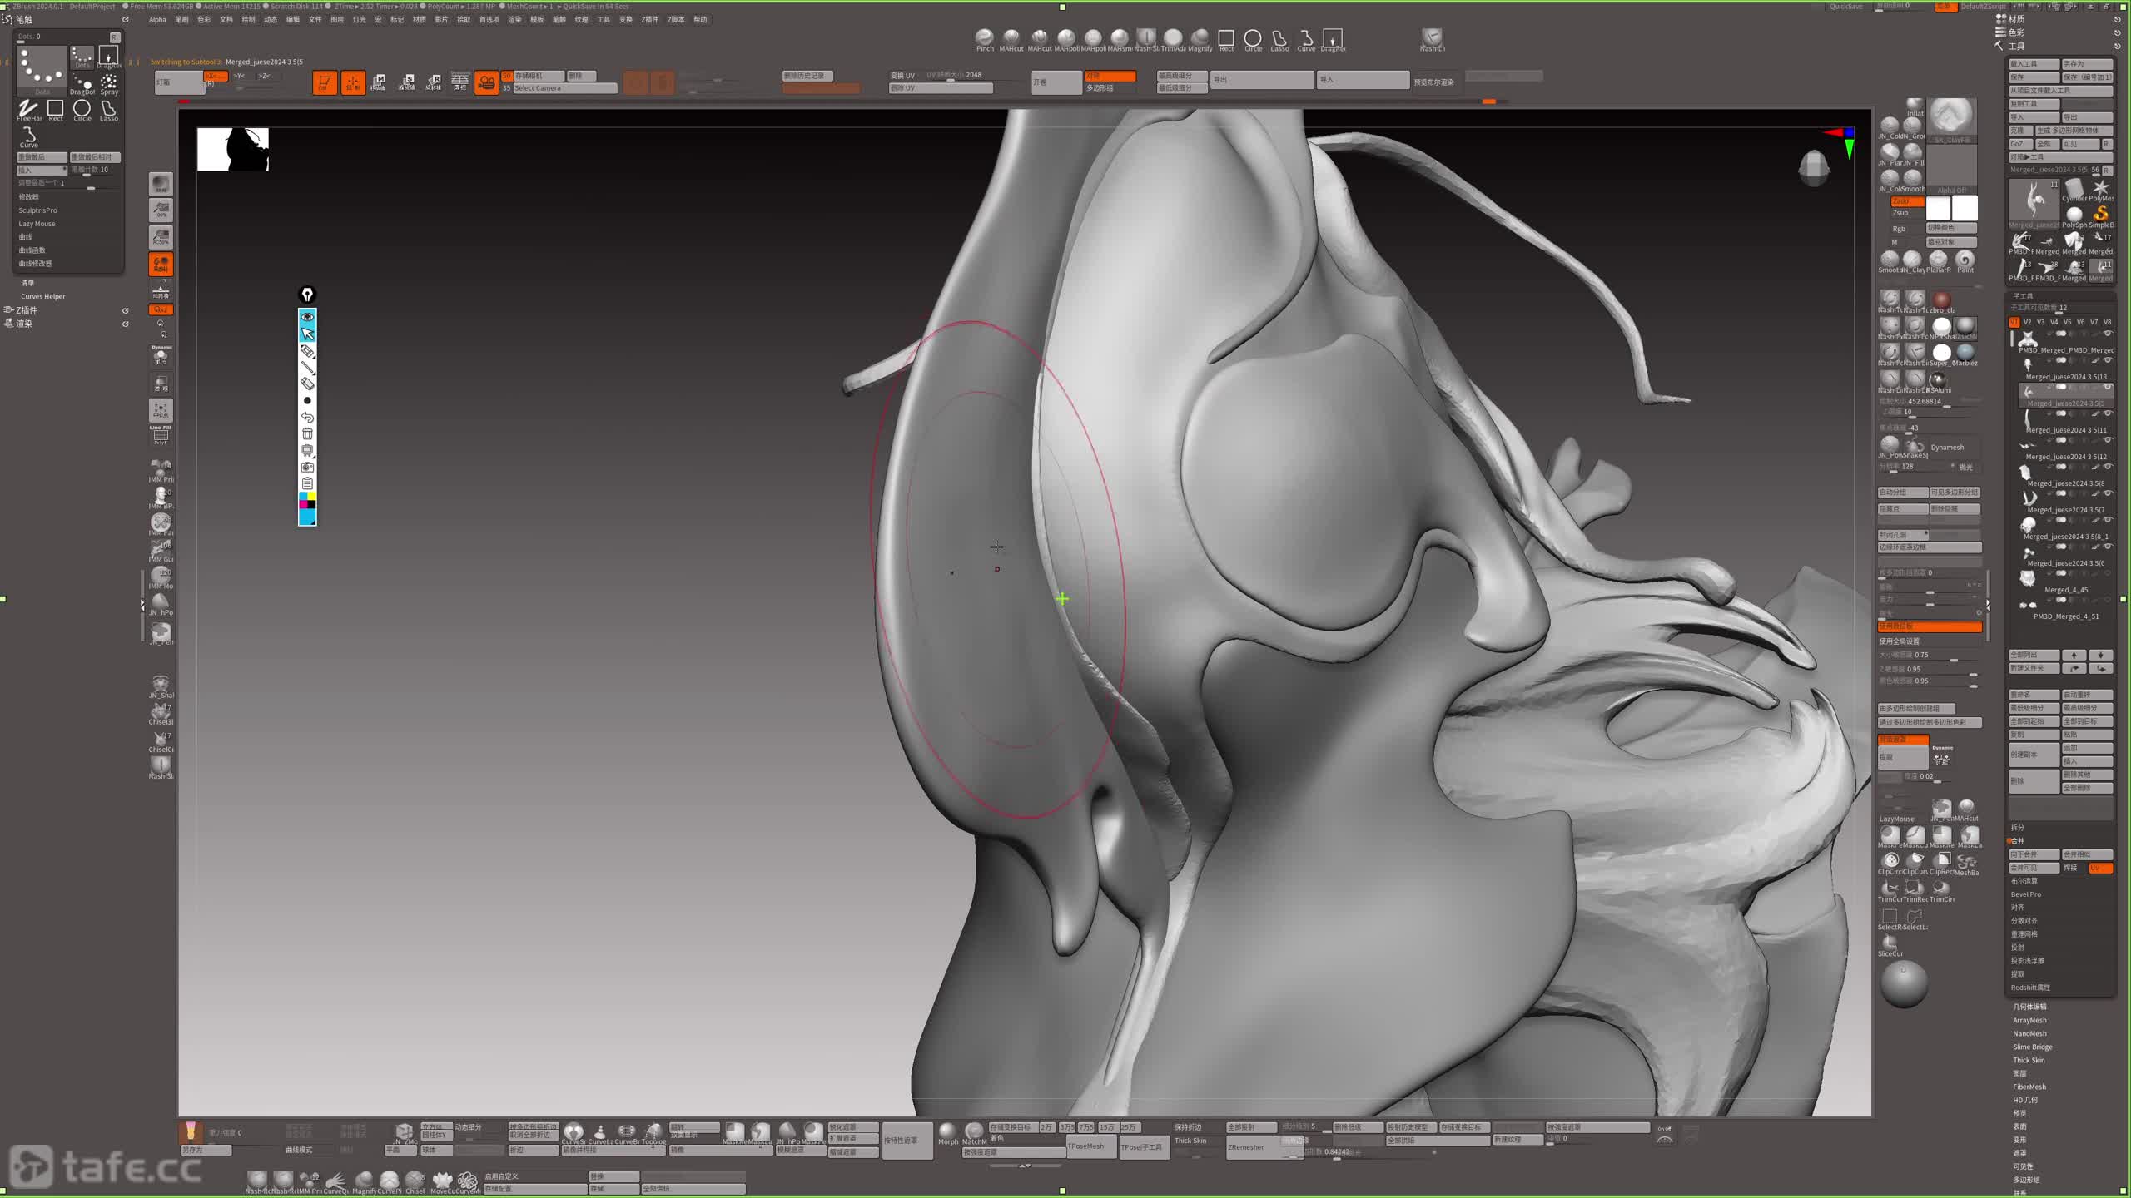
Task: Expand the Curves Helper section
Action: tap(42, 296)
